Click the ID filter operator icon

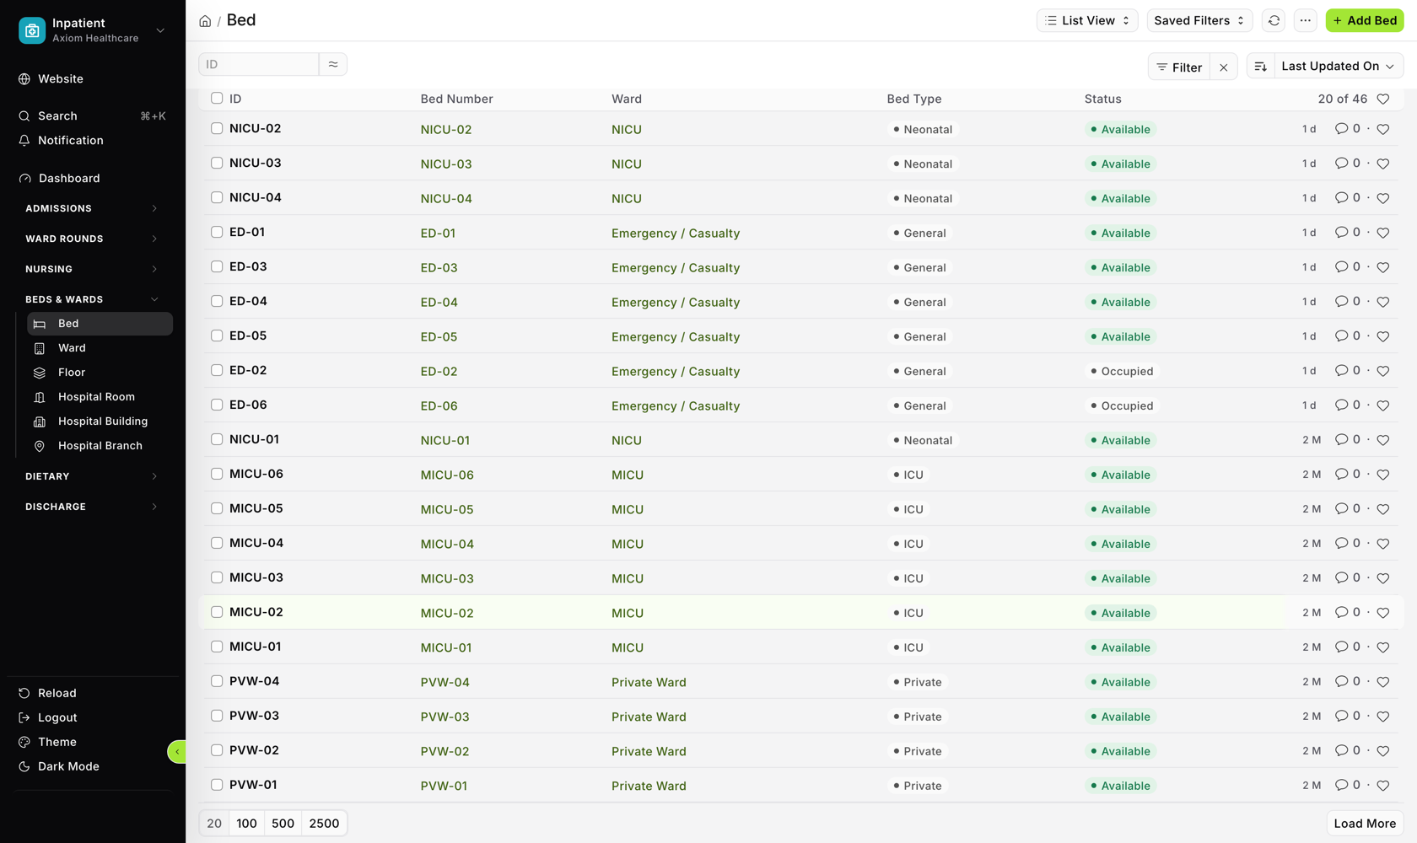pos(333,64)
